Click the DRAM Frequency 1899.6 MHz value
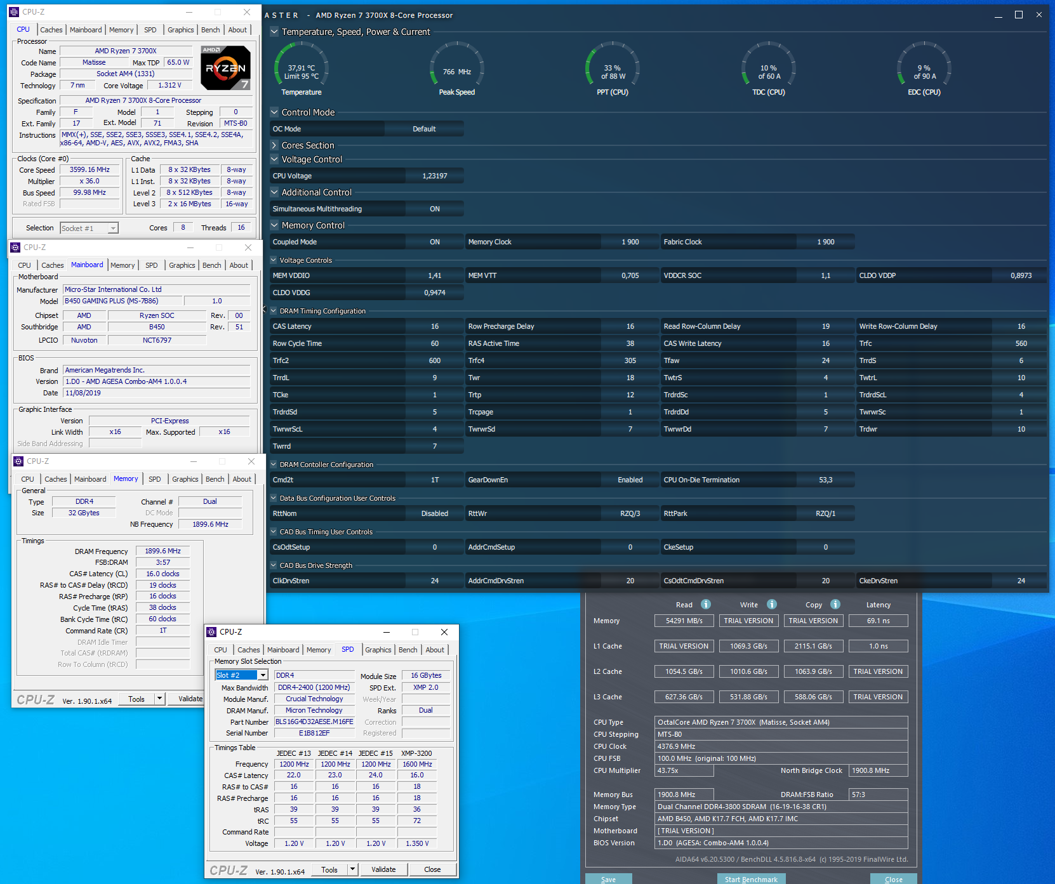The width and height of the screenshot is (1055, 884). (163, 551)
